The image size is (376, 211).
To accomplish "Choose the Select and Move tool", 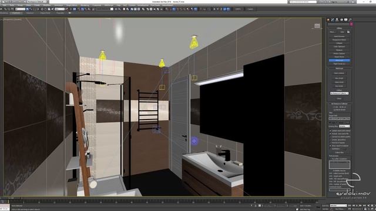I will 42,9.
